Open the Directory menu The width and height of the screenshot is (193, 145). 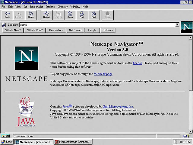62,7
